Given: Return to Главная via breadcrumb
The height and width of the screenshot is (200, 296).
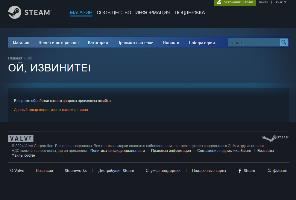Looking at the screenshot, I should click(15, 58).
